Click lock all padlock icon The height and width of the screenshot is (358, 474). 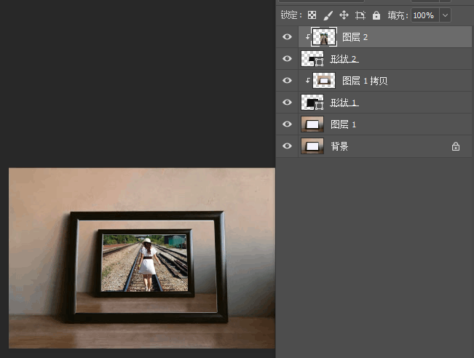(376, 15)
